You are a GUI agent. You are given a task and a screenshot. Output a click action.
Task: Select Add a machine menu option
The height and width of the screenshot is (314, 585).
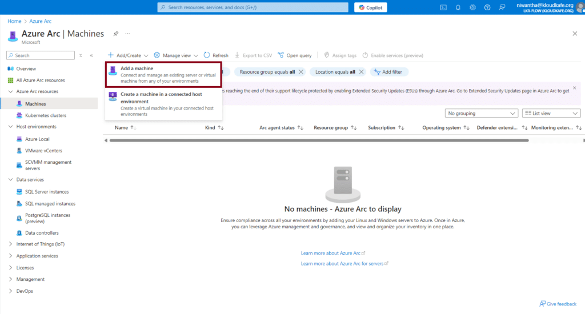(x=163, y=75)
